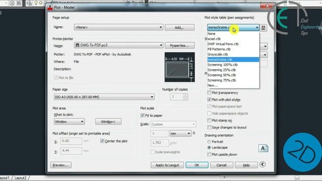Screen dimensions: 322x181
Task: Increase number of copies stepper
Action: (185, 95)
